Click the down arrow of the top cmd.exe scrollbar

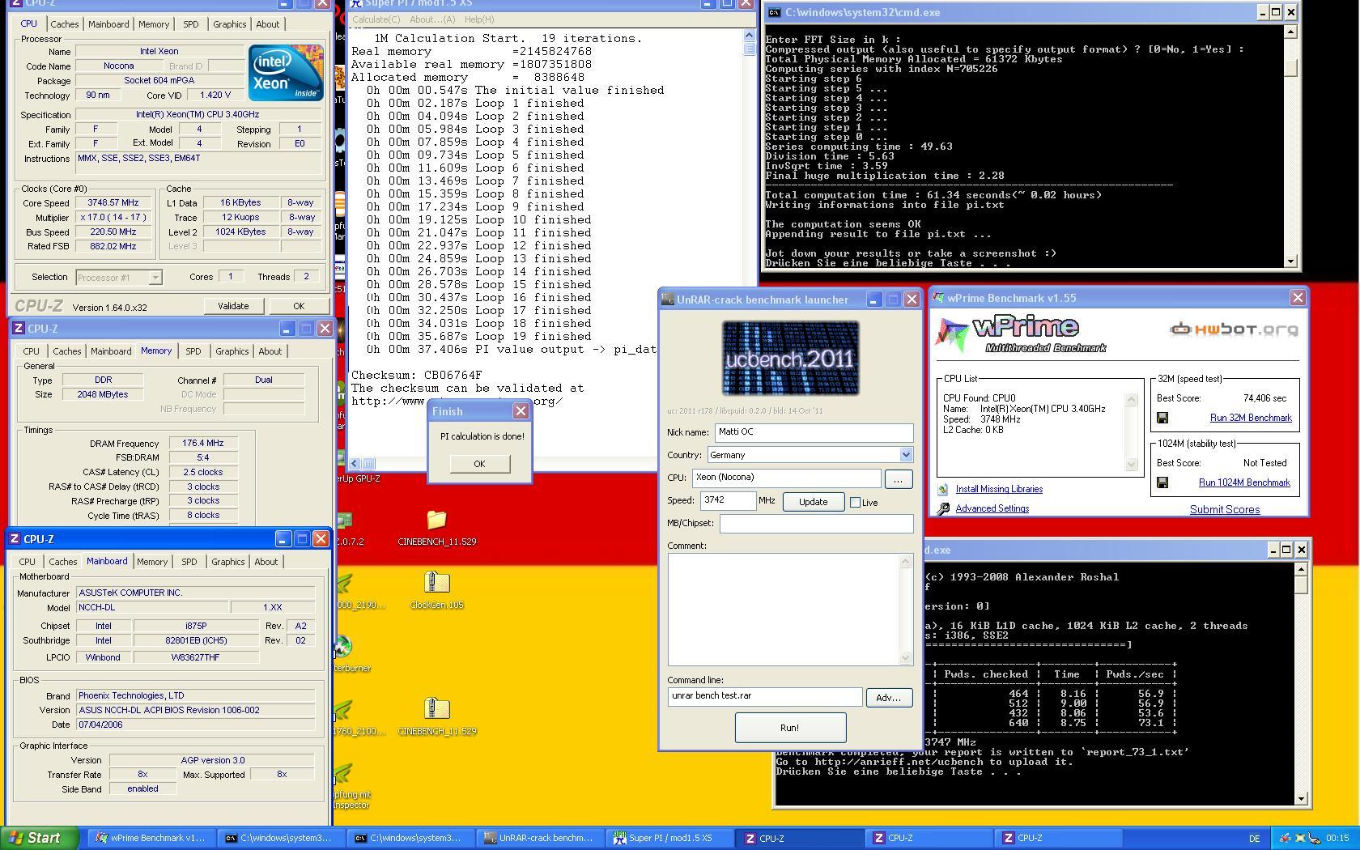1290,261
